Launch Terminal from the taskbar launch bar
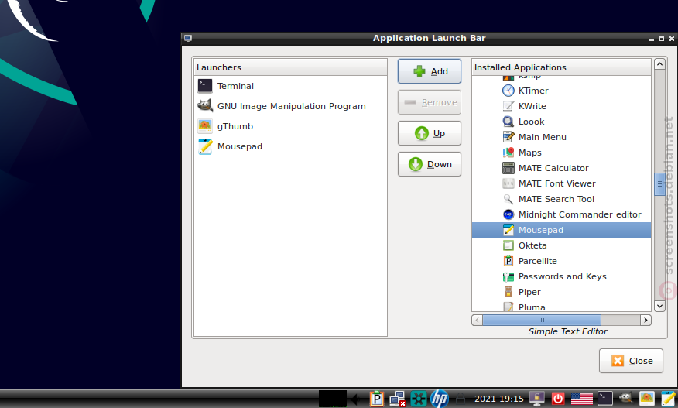Screen dimensions: 678x408 (605, 399)
